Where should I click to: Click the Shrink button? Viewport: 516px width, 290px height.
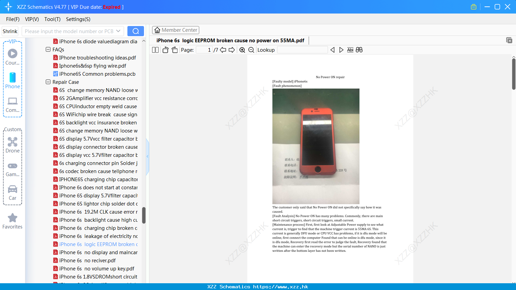coord(10,31)
